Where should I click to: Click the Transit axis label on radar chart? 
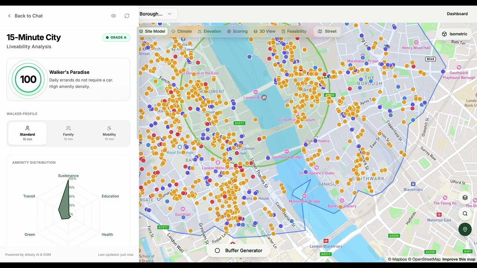pos(29,196)
